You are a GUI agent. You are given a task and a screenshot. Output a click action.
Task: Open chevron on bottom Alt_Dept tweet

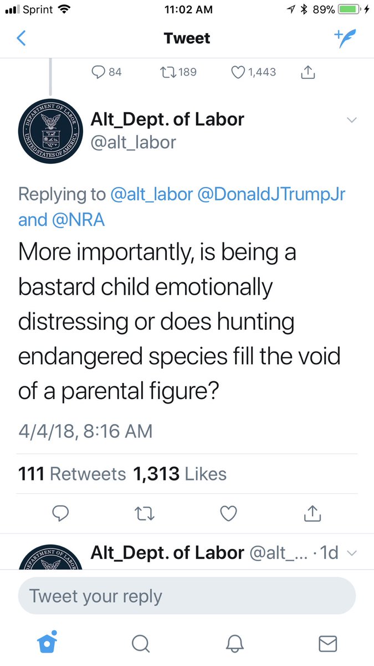click(351, 553)
